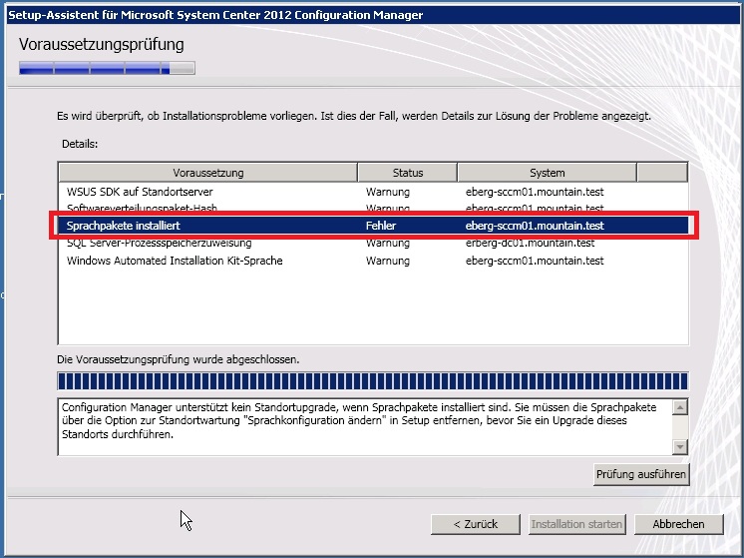The image size is (744, 558).
Task: Sort list by Status column header
Action: 407,173
